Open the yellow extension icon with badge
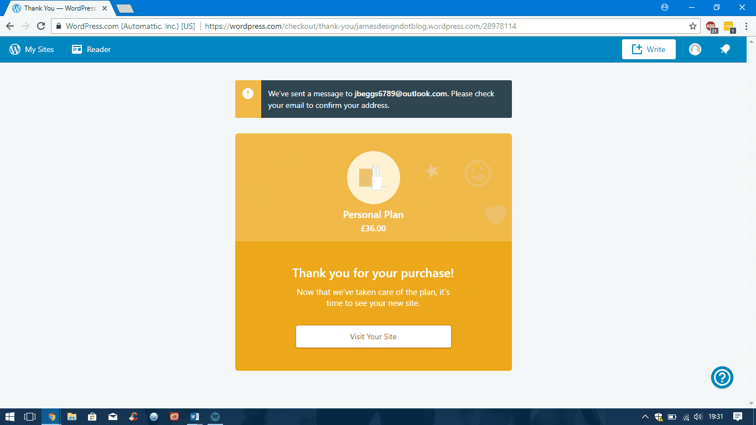 pyautogui.click(x=728, y=26)
